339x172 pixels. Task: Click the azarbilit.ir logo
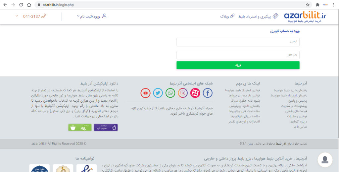[305, 17]
